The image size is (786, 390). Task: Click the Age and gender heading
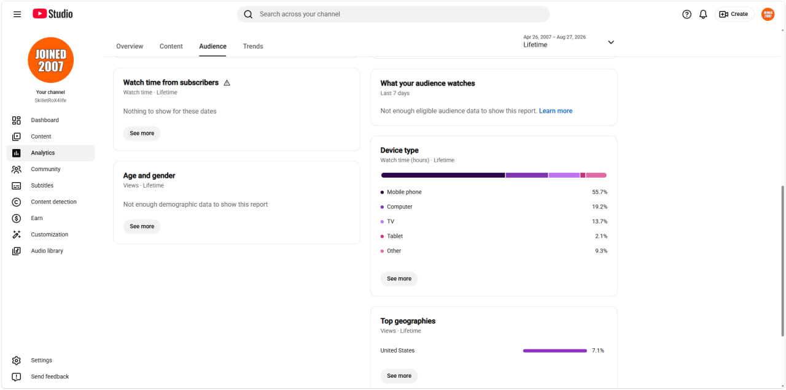[x=149, y=175]
